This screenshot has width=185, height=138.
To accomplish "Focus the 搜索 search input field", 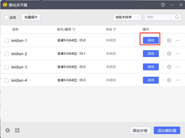I will point(163,17).
